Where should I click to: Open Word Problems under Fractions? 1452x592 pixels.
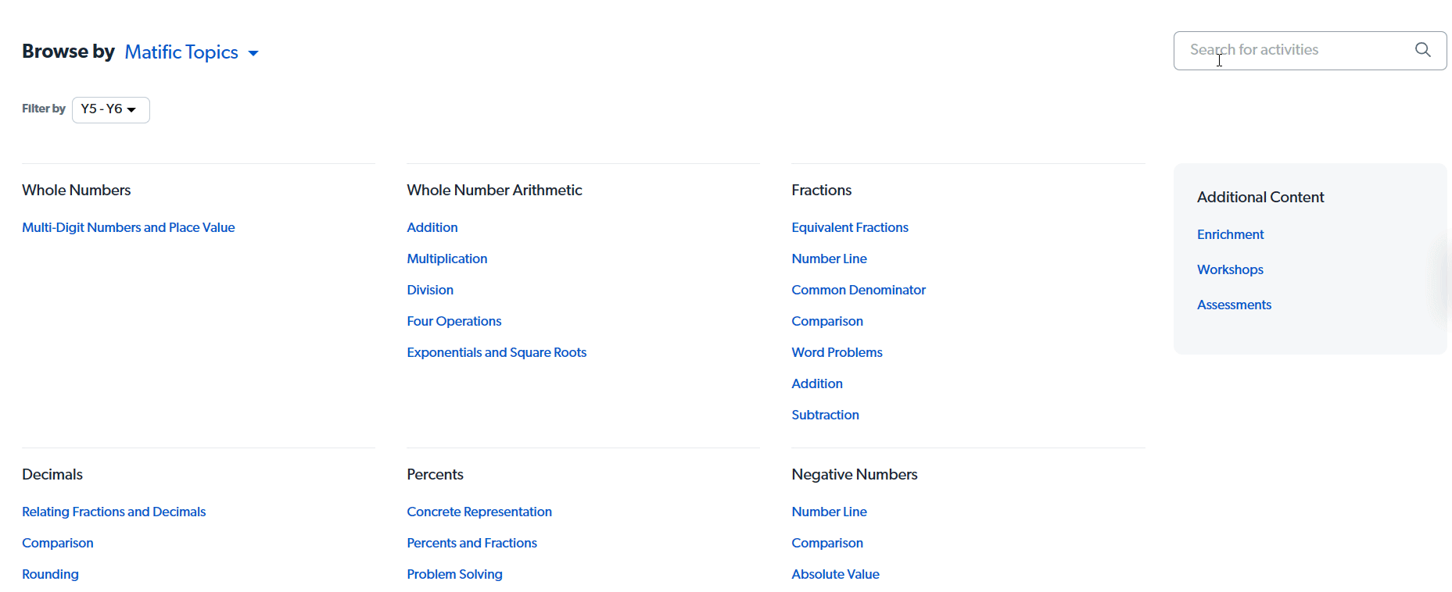pyautogui.click(x=837, y=352)
